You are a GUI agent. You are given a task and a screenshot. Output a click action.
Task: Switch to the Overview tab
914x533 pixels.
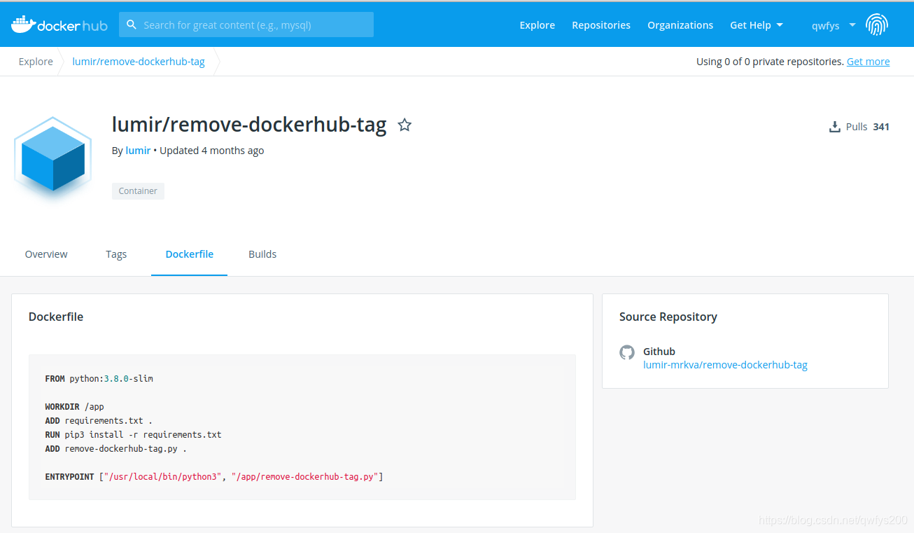tap(46, 254)
